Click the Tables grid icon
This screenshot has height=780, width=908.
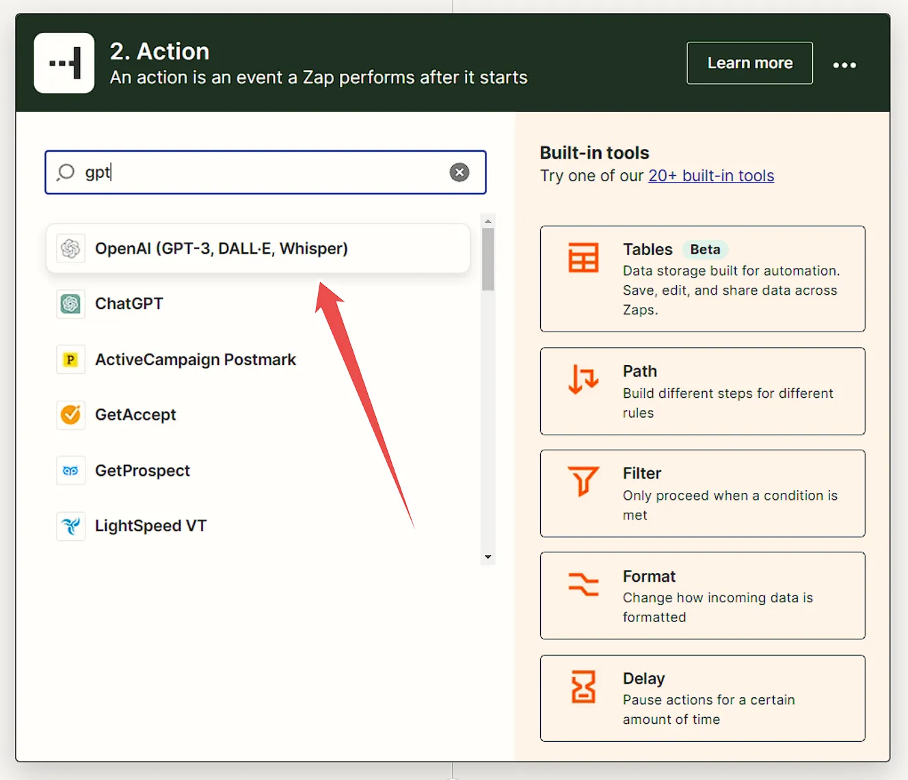(583, 258)
